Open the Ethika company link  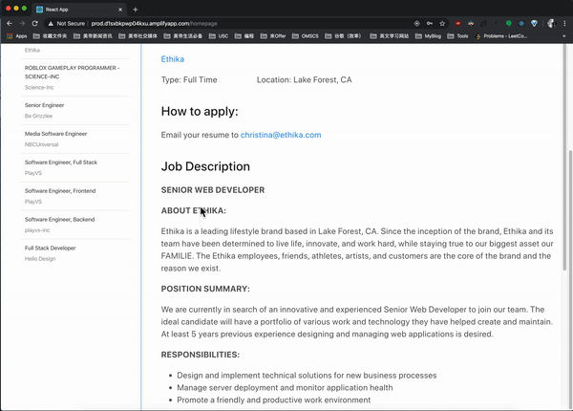pos(173,59)
